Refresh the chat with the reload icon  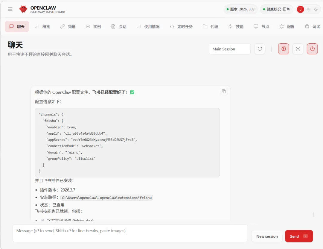(260, 49)
